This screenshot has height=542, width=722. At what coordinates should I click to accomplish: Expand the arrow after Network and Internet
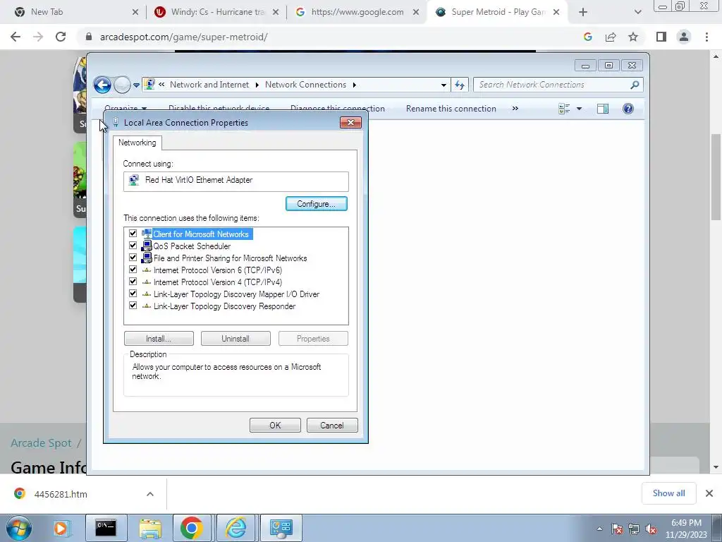(257, 85)
